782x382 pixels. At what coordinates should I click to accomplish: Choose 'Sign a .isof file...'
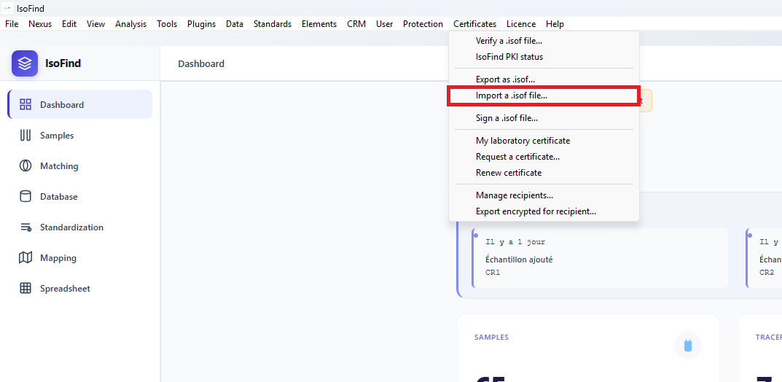[x=544, y=118]
